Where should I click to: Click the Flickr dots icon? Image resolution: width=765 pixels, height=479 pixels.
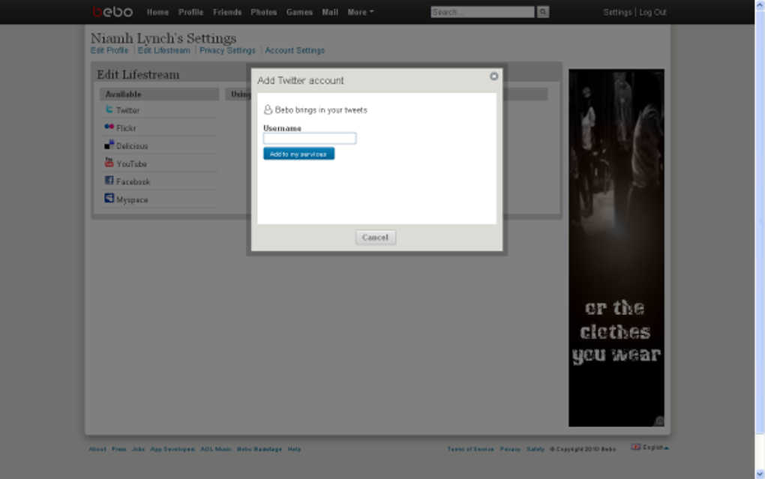click(109, 127)
